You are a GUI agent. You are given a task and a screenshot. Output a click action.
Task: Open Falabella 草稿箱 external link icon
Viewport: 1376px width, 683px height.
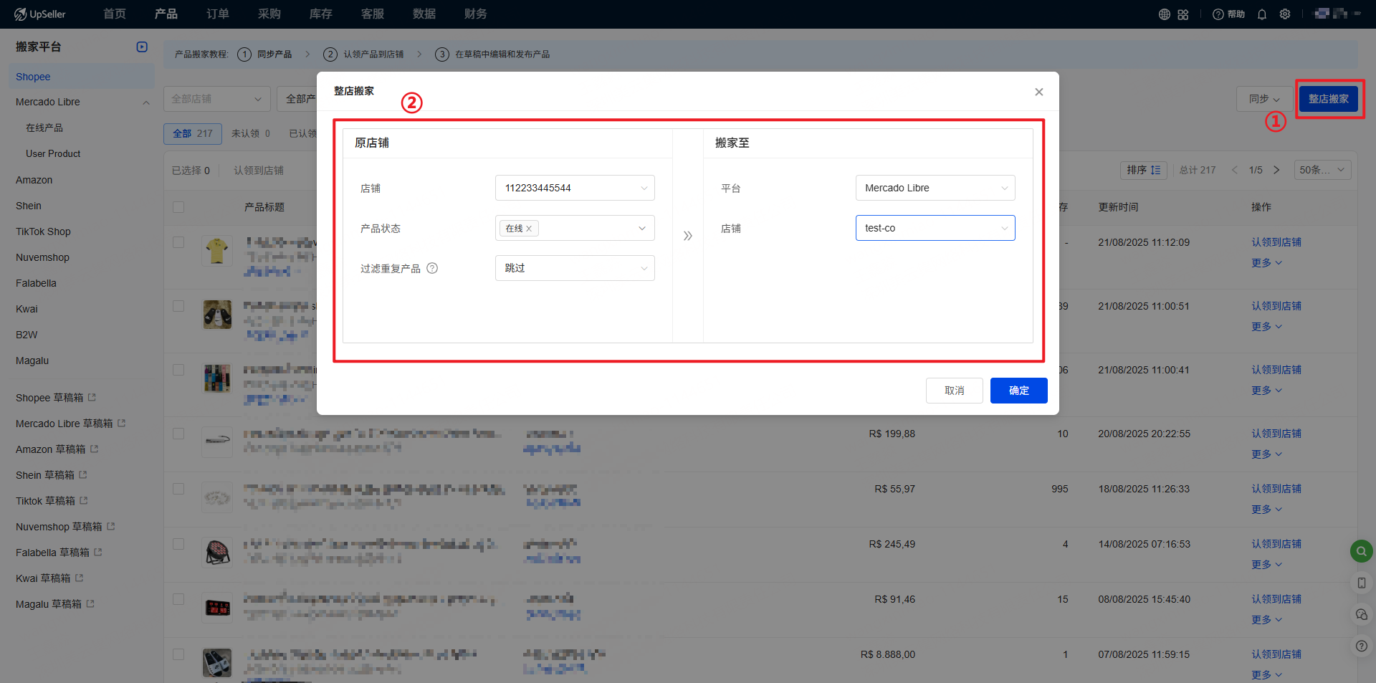pos(98,552)
